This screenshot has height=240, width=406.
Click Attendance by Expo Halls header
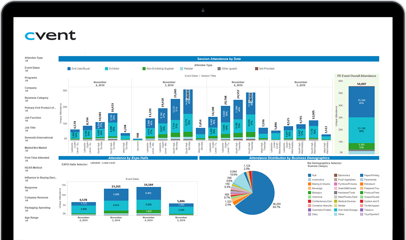click(x=128, y=158)
